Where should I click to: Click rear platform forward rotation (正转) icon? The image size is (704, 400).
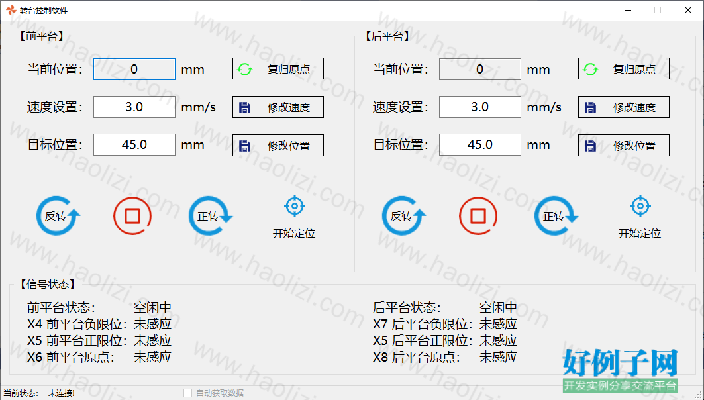coord(556,216)
